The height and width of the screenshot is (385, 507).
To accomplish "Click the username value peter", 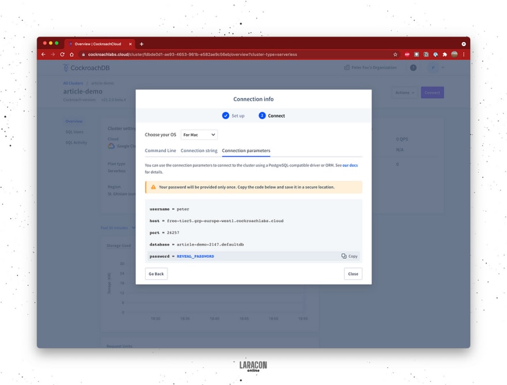I will coord(183,209).
